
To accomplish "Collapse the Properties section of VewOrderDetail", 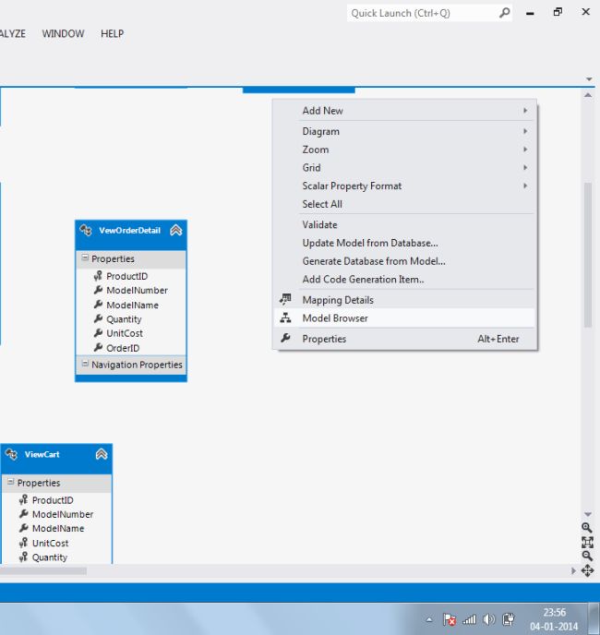I will pos(85,258).
